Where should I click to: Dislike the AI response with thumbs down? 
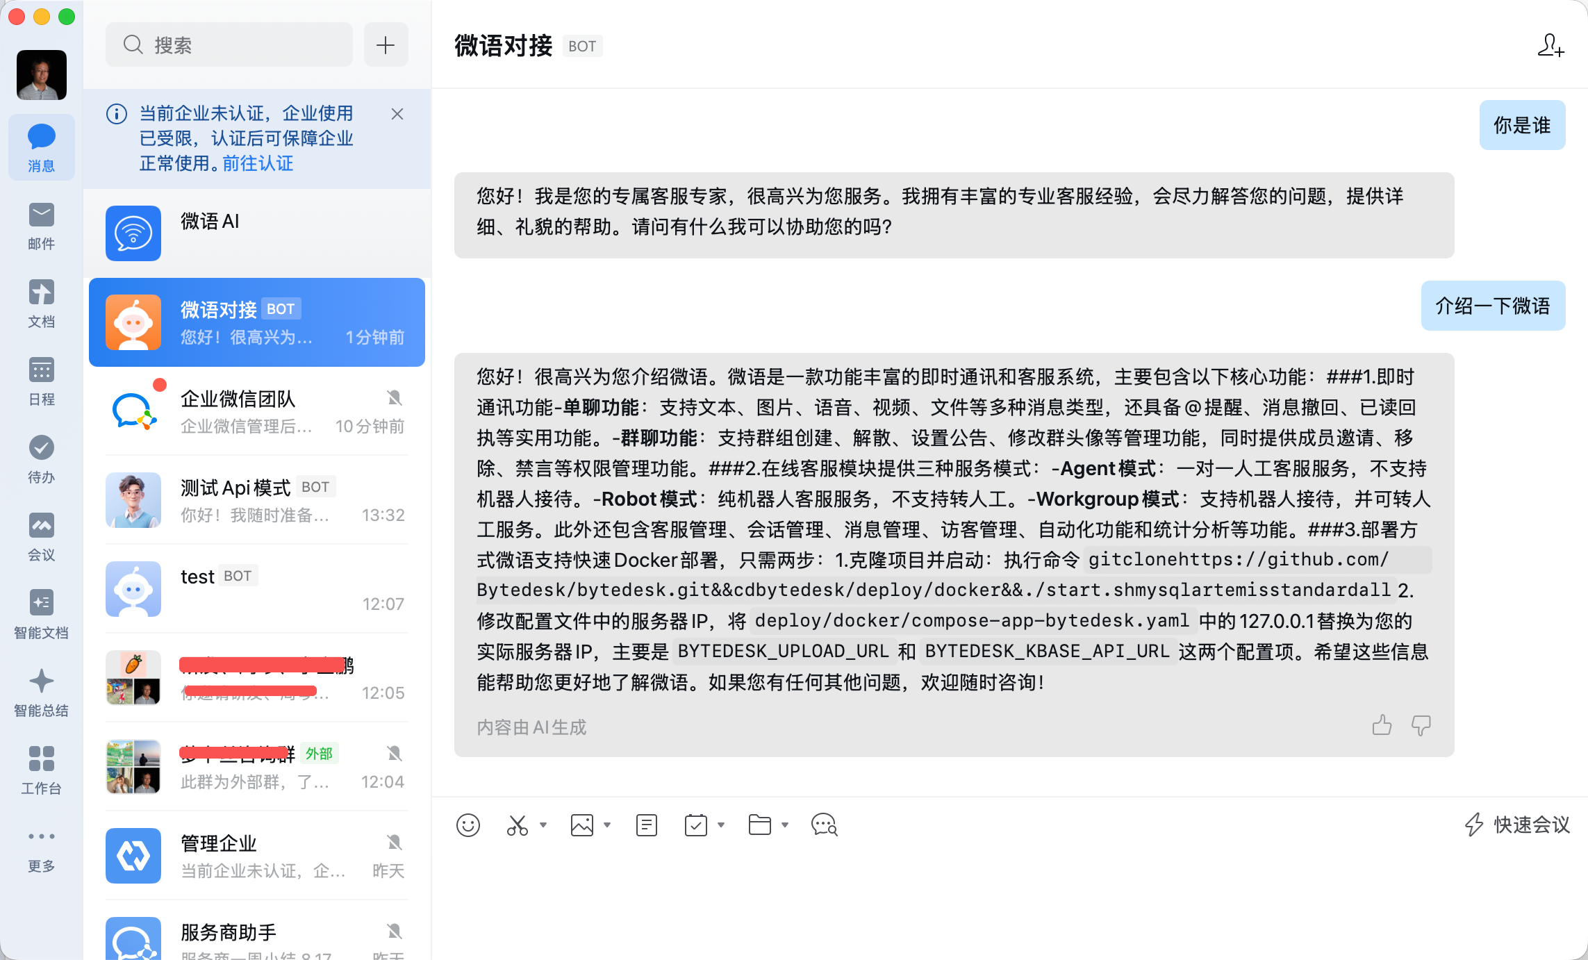coord(1421,725)
